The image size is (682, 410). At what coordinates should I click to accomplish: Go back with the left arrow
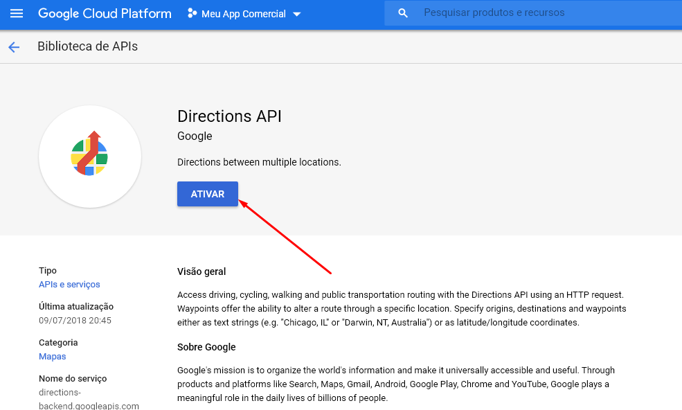(14, 47)
